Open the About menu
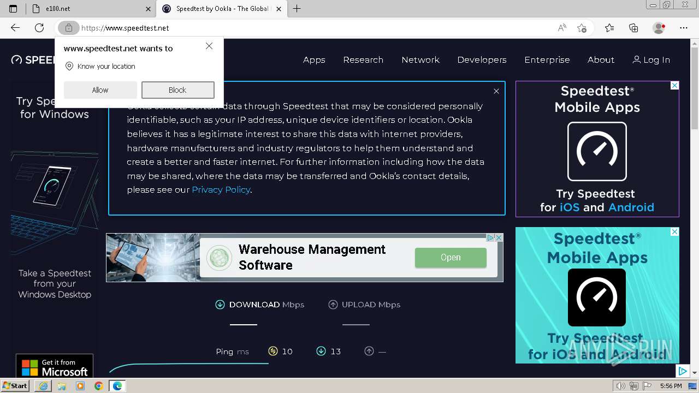Viewport: 699px width, 393px height. pos(601,60)
